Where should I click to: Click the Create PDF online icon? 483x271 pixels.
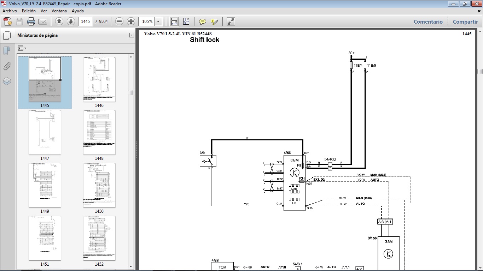[8, 22]
